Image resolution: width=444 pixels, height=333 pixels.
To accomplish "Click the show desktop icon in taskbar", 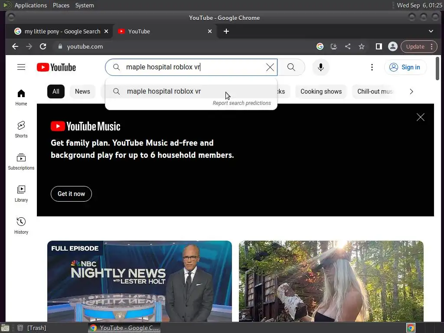I will 5,328.
